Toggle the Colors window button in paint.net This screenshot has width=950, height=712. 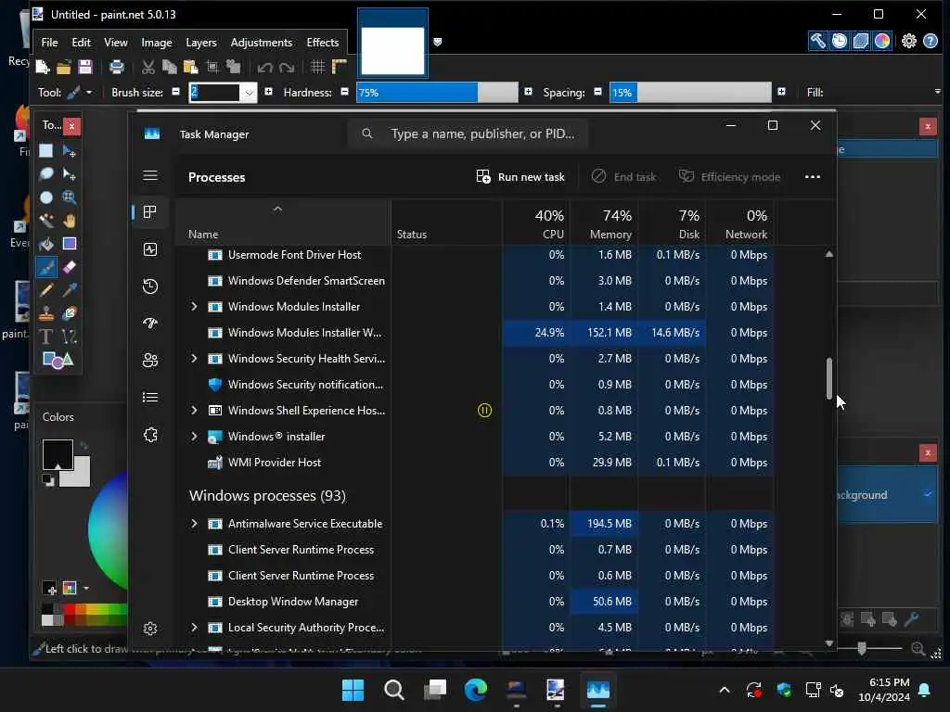[882, 41]
